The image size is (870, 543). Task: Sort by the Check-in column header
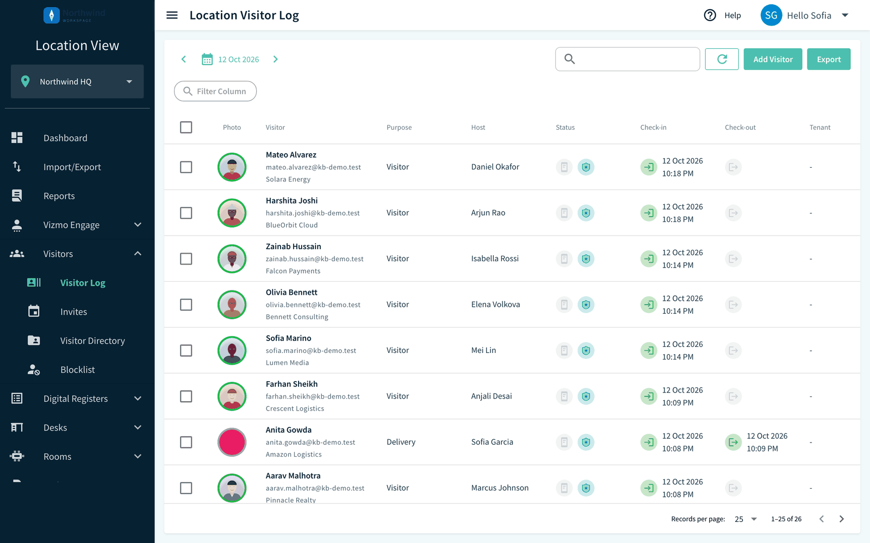(x=653, y=127)
